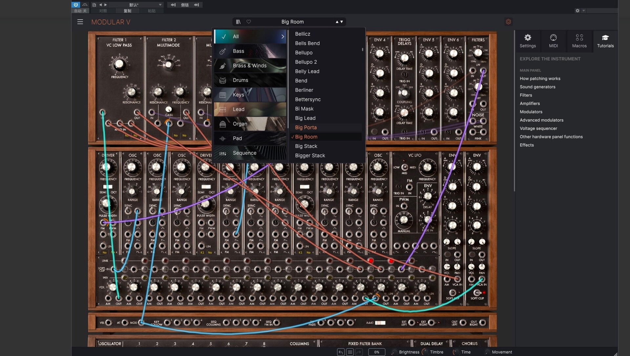This screenshot has height=356, width=630.
Task: Select the Lead category
Action: (x=250, y=109)
